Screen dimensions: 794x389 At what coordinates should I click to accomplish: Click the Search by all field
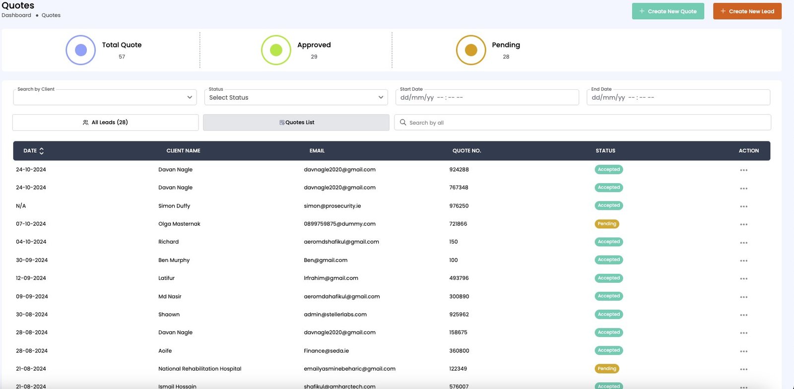583,123
